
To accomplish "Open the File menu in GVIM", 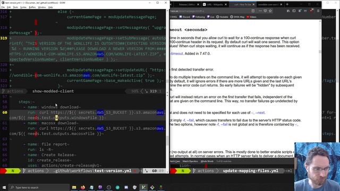I will 3,7.
